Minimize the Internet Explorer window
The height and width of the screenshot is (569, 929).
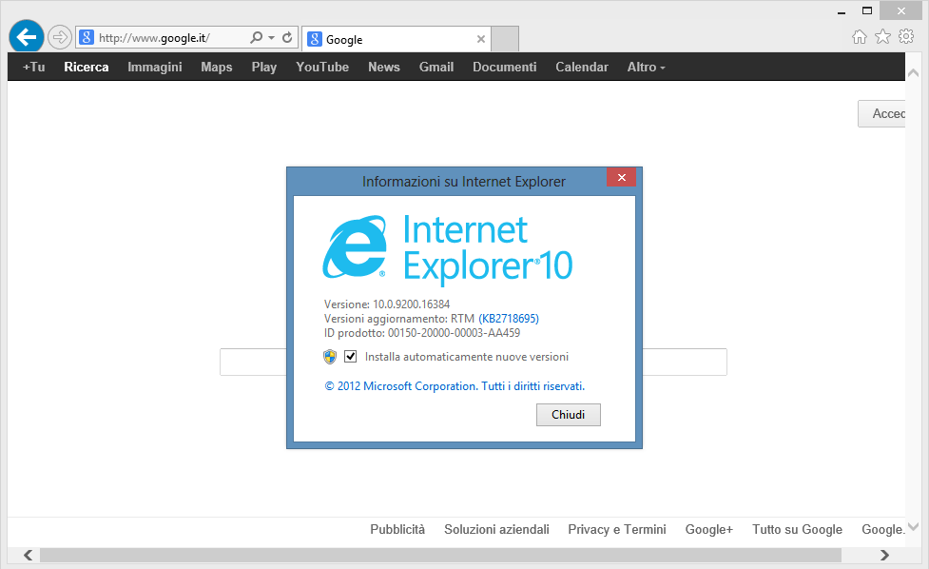(x=842, y=11)
